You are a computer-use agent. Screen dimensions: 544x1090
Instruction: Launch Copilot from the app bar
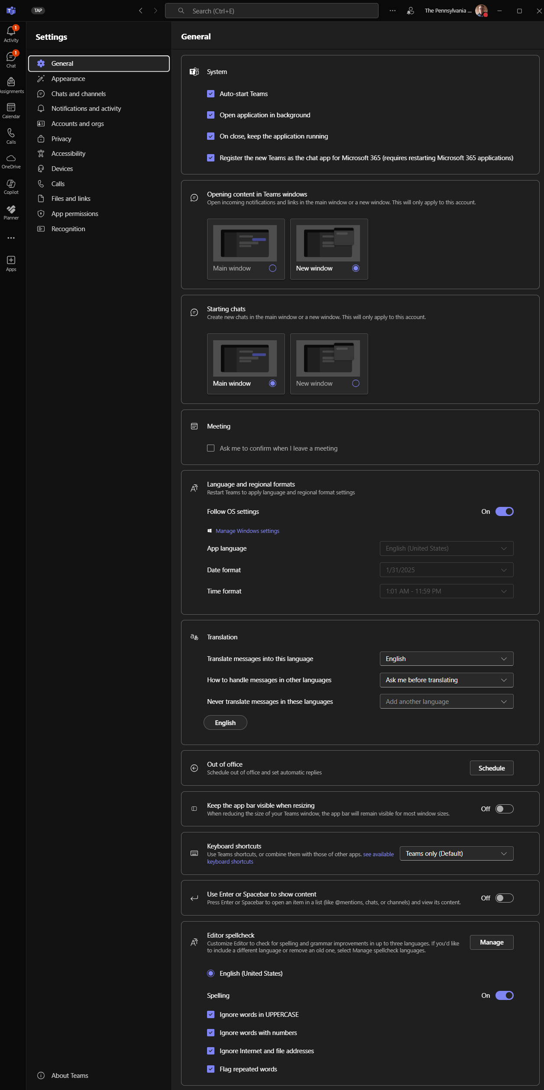click(11, 187)
